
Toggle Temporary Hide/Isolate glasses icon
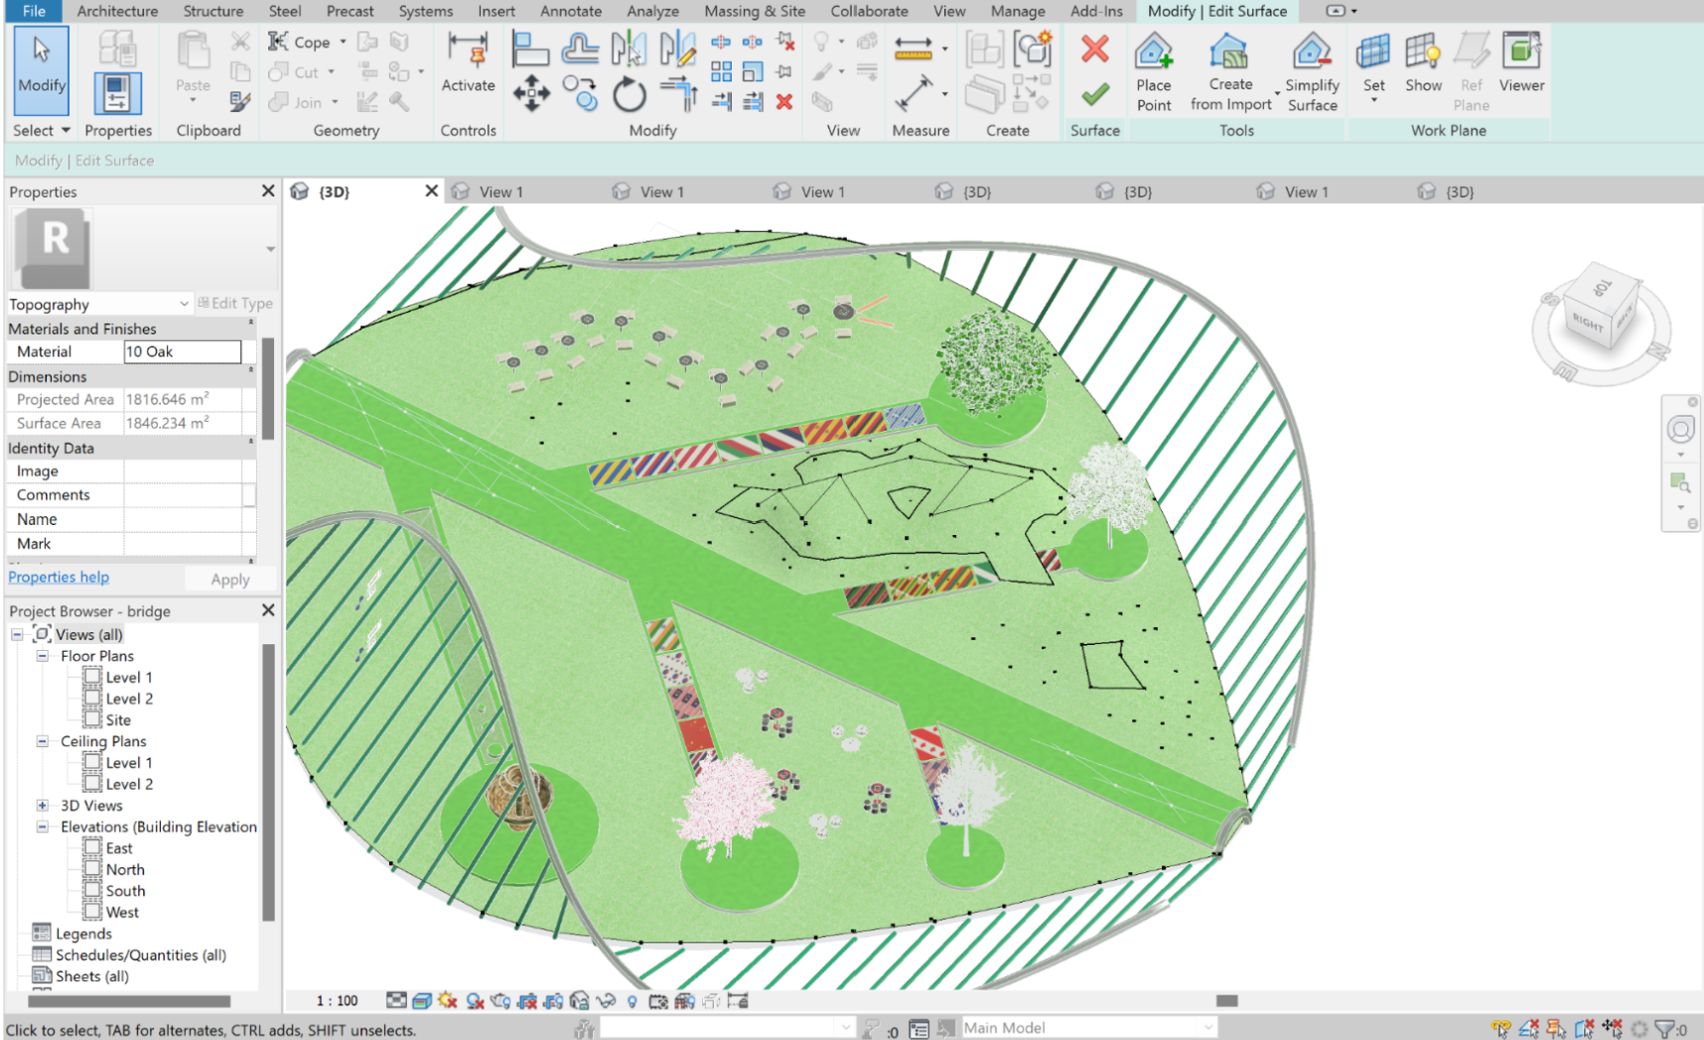coord(605,1000)
